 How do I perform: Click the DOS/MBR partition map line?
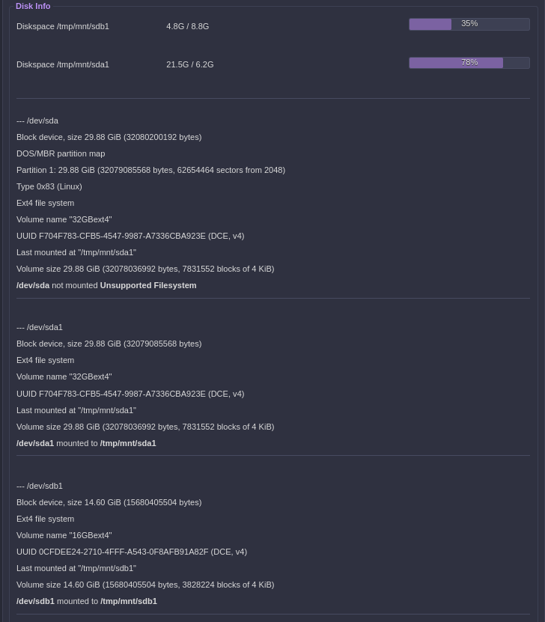(61, 153)
